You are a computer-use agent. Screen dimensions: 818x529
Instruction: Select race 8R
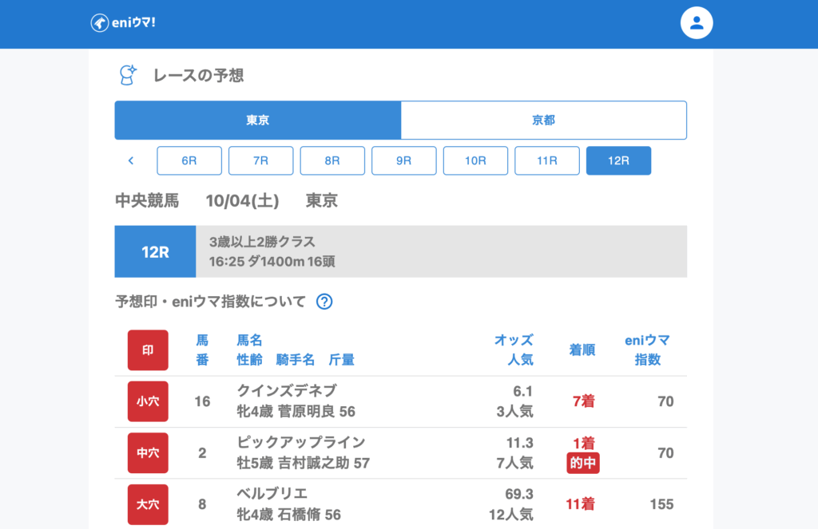[332, 160]
